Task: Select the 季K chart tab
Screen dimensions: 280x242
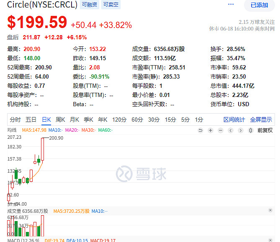Action: tap(88, 120)
